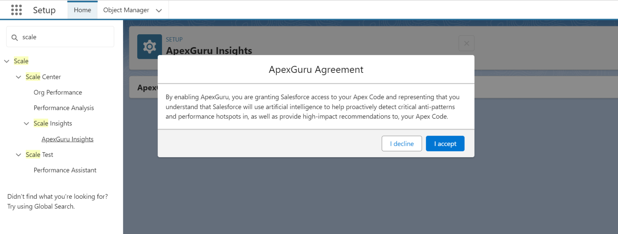Switch to the Home tab

82,10
